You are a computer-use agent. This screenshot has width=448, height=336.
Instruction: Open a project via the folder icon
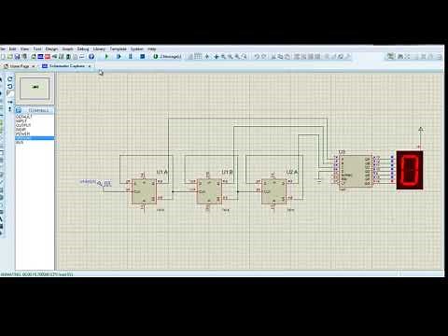coord(10,57)
